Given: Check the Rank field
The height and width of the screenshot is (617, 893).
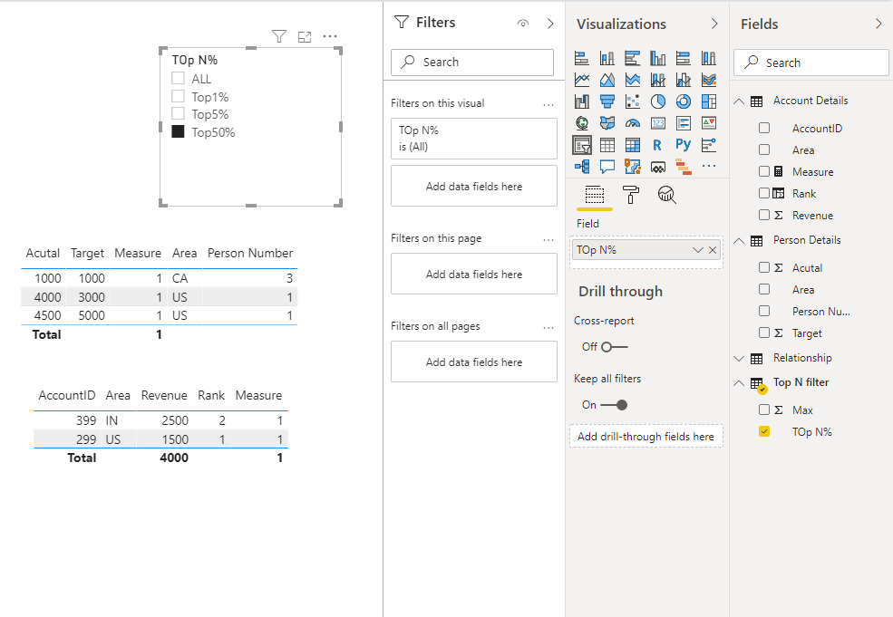Looking at the screenshot, I should [764, 193].
